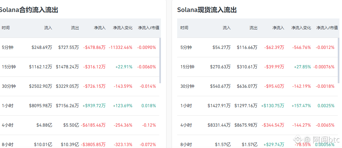
Task: Select the 5分钟 row label in contract table
Action: tap(7, 47)
